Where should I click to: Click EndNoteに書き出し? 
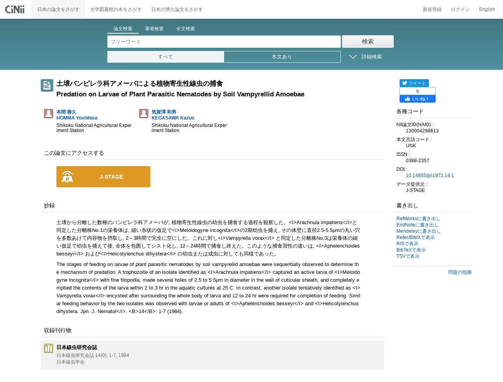[418, 225]
